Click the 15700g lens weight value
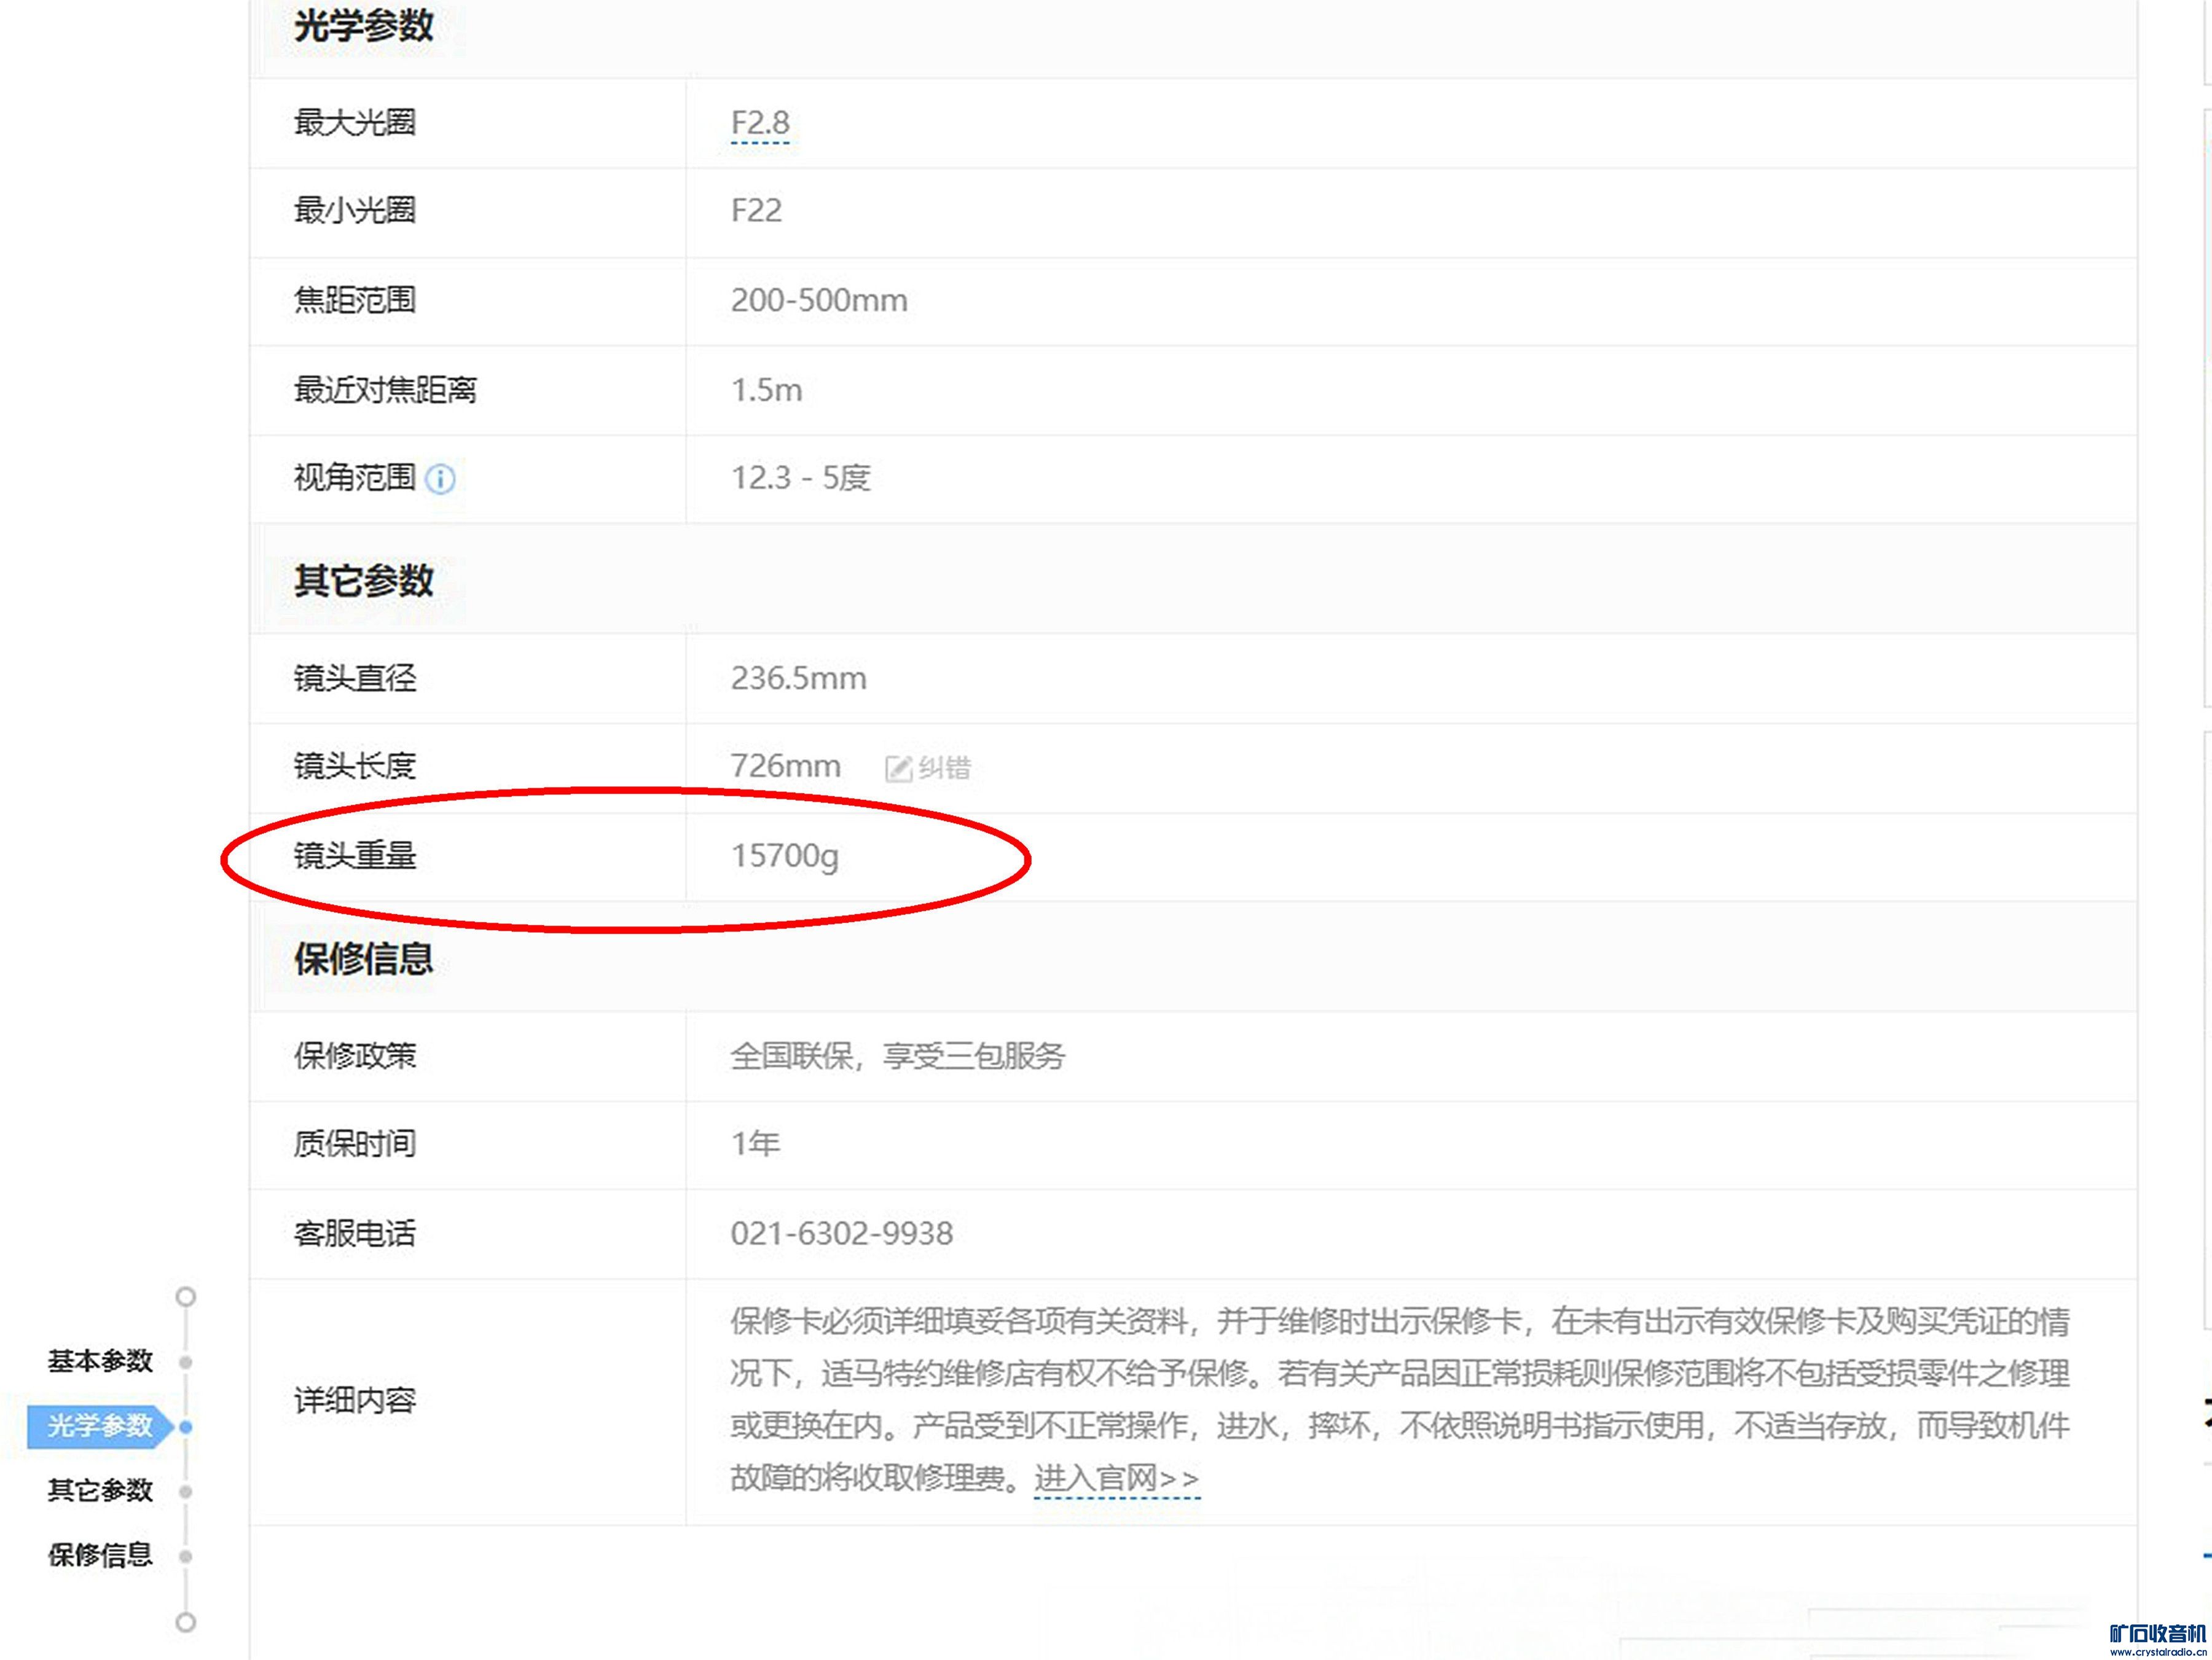2212x1660 pixels. point(784,856)
